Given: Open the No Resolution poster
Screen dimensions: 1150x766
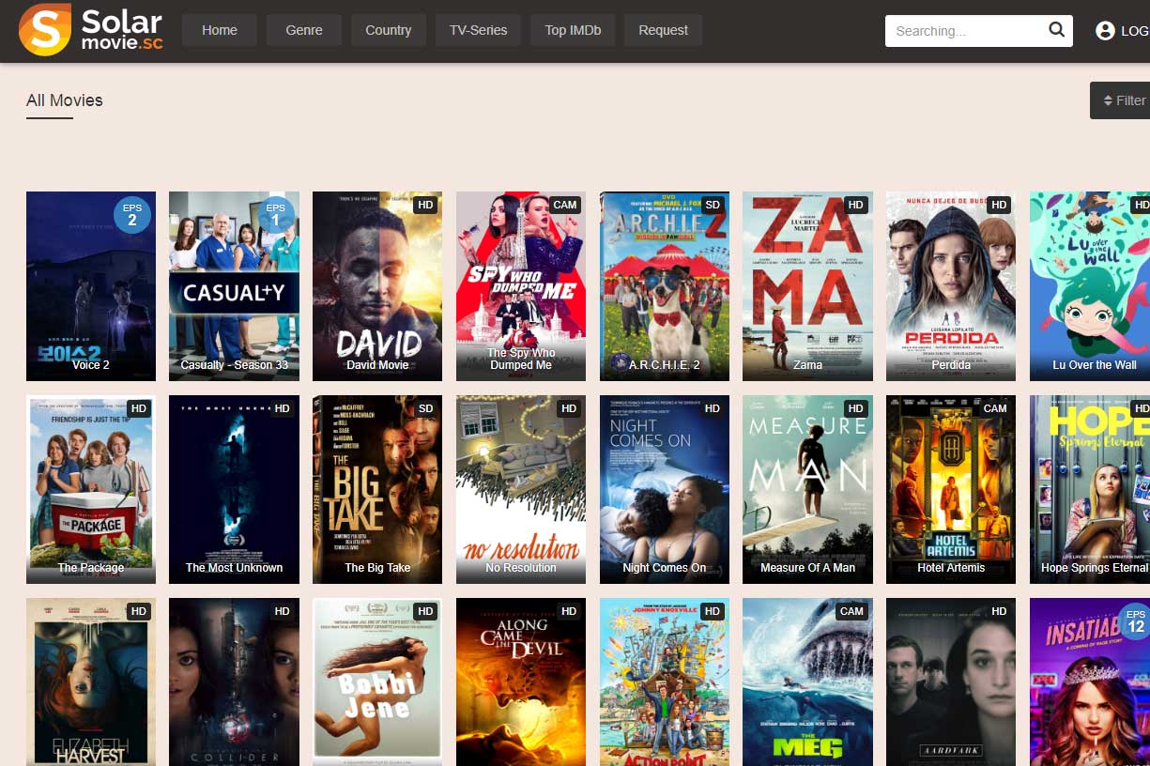Looking at the screenshot, I should point(521,489).
